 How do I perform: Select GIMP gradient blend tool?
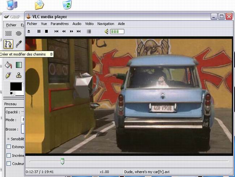[x=19, y=65]
